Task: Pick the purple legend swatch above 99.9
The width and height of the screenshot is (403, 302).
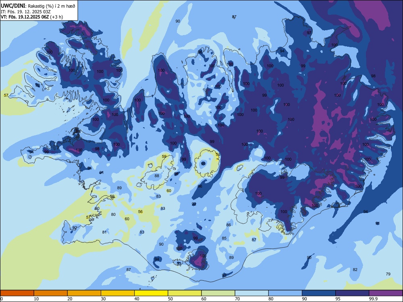Action: pos(386,293)
